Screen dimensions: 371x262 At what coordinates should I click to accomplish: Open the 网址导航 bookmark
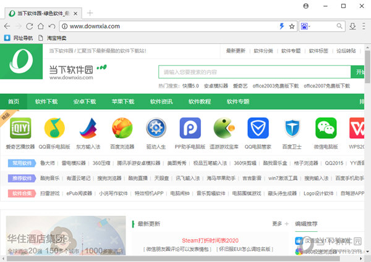(19, 38)
